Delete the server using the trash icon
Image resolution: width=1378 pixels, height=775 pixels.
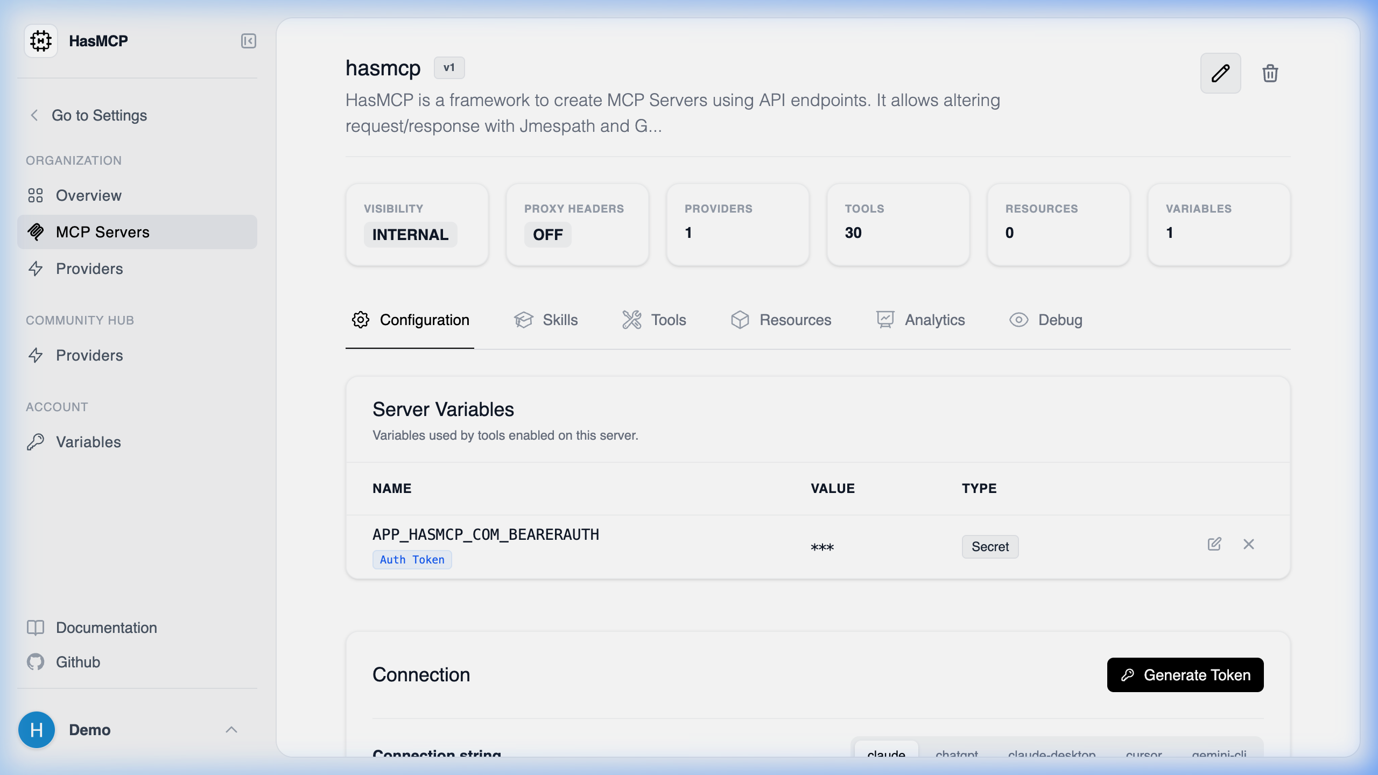(1270, 73)
